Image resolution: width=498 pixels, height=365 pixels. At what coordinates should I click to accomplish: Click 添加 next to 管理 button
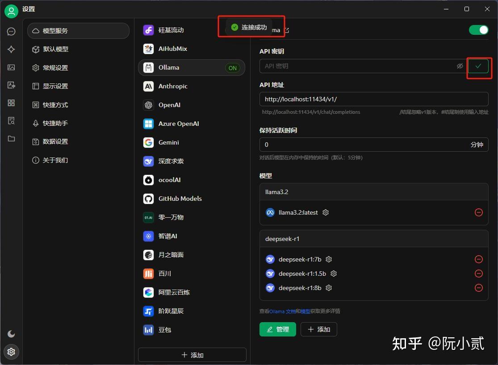[x=319, y=329]
